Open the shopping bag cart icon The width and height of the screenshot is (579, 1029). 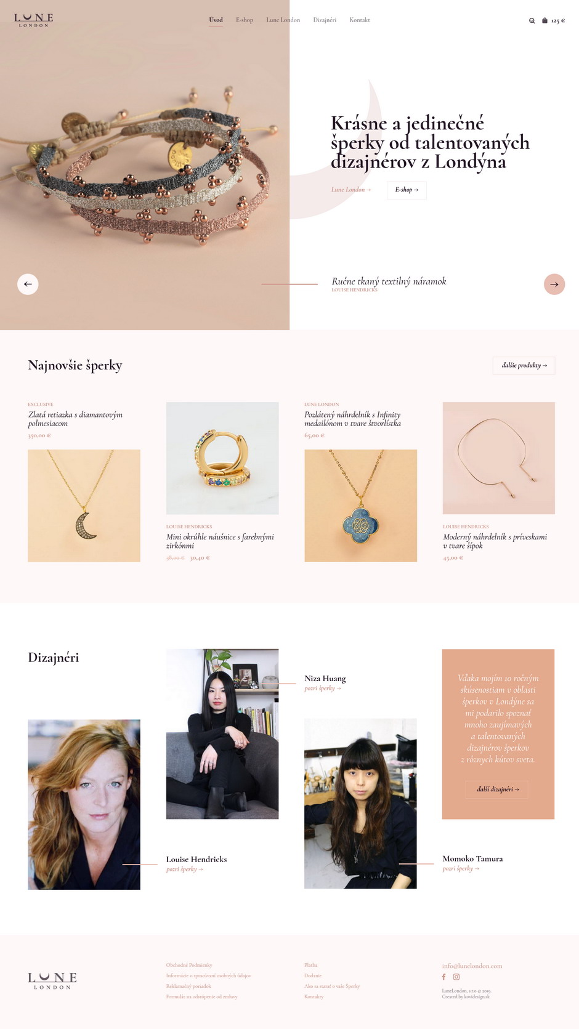[x=545, y=20]
